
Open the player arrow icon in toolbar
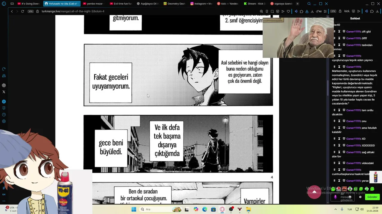click(x=283, y=11)
